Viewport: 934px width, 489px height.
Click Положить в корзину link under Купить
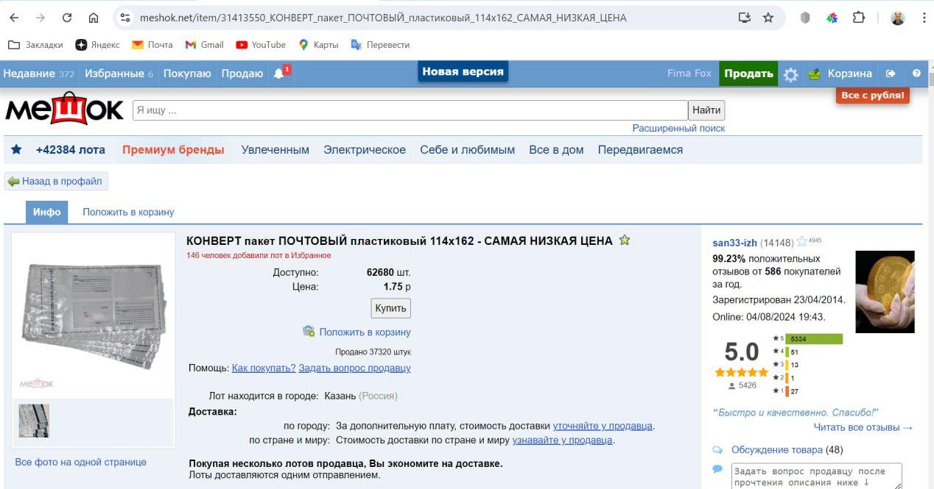(365, 332)
